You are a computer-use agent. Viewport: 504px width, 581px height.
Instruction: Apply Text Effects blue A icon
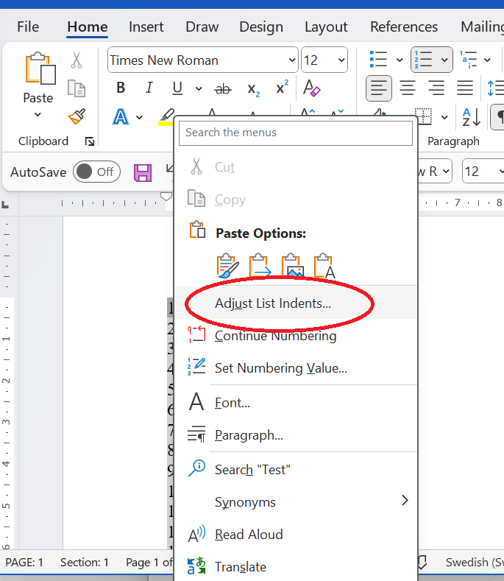121,117
